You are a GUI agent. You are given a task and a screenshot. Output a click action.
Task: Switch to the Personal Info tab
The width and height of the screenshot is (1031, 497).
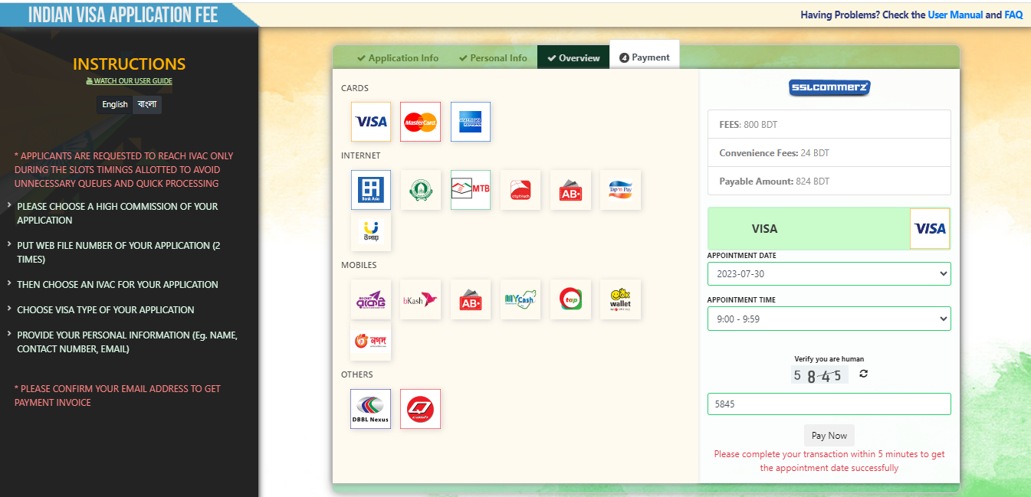pos(493,58)
